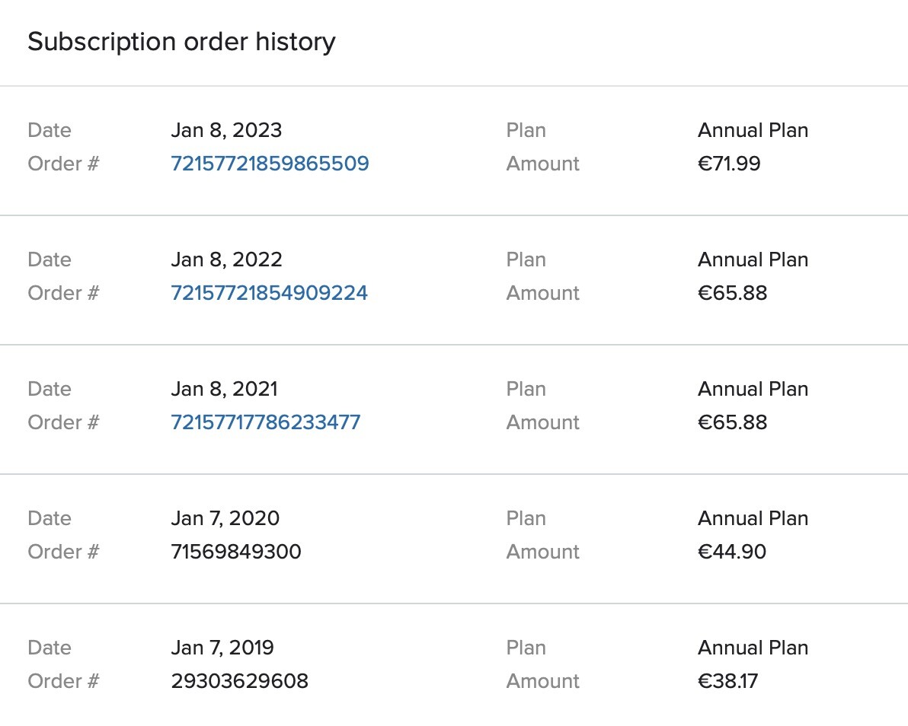Click Annual Plan in the 2019 order row

[753, 648]
